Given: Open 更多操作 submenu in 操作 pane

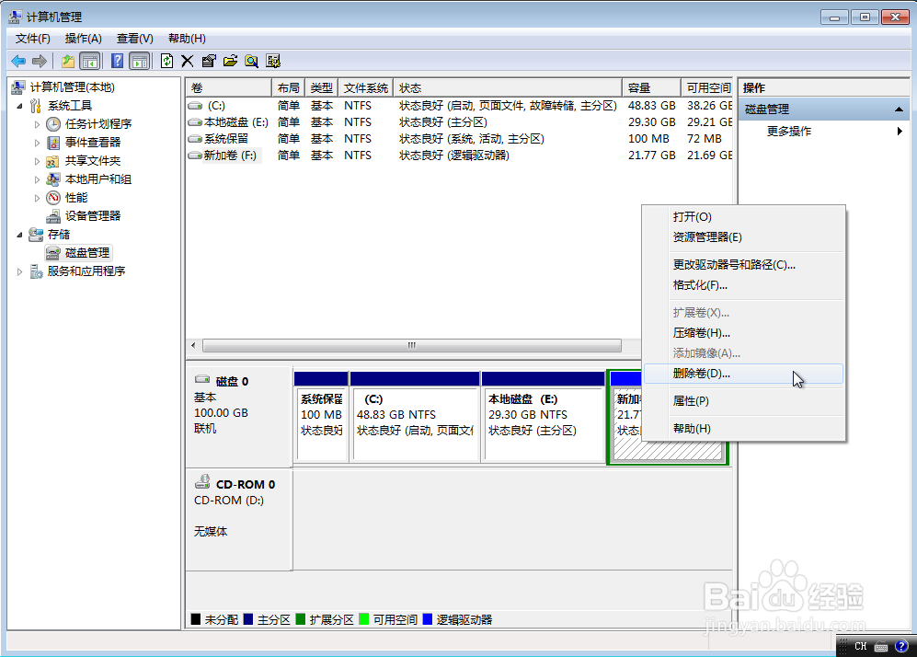Looking at the screenshot, I should 826,131.
